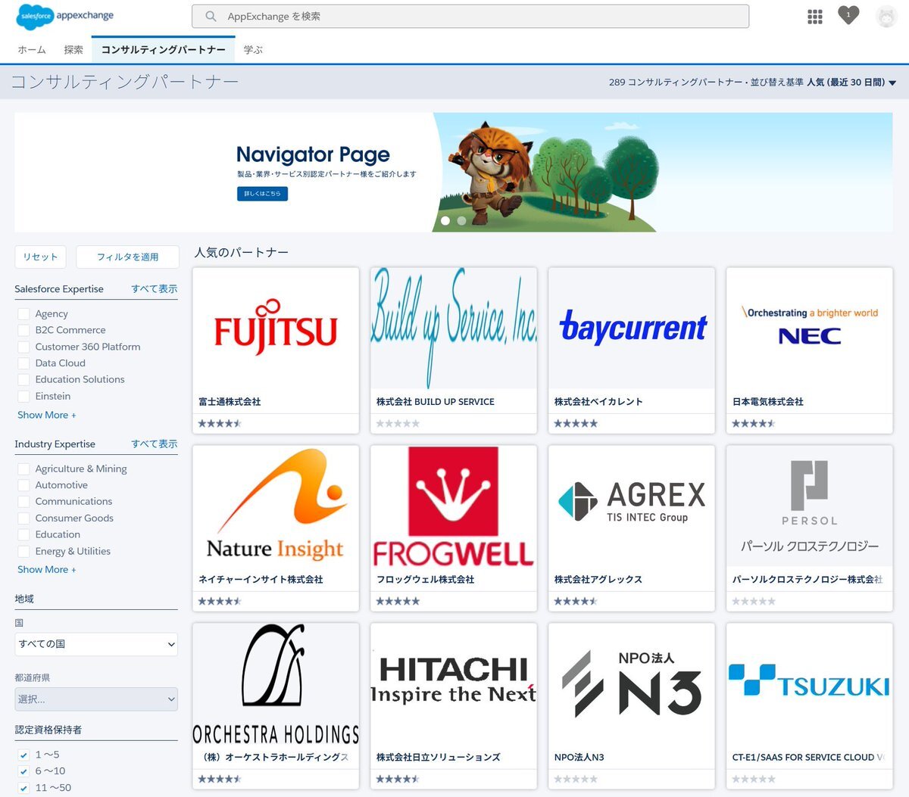
Task: Click the Navigator Page banner image
Action: (x=453, y=173)
